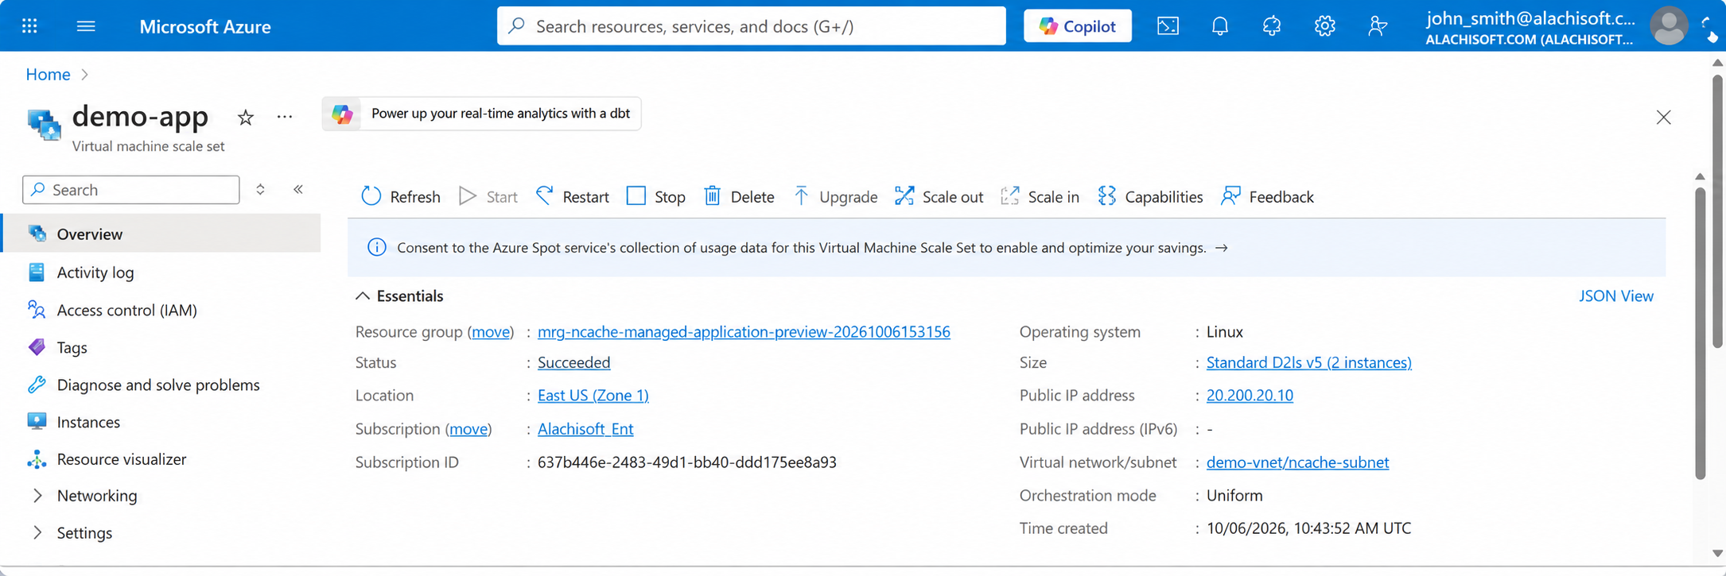Screen dimensions: 1726x576
Task: Close the demo-app blade
Action: click(1663, 118)
